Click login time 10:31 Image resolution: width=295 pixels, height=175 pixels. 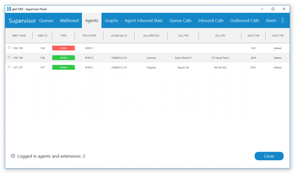[253, 48]
